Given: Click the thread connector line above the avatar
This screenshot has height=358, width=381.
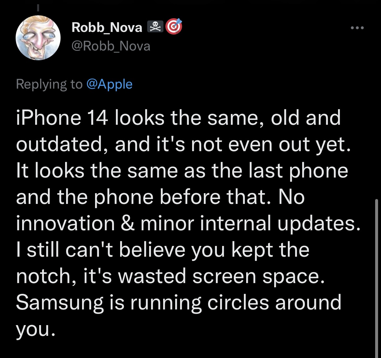Looking at the screenshot, I should point(38,7).
